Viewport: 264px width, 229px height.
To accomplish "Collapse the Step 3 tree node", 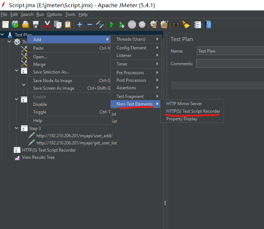I will pos(16,128).
